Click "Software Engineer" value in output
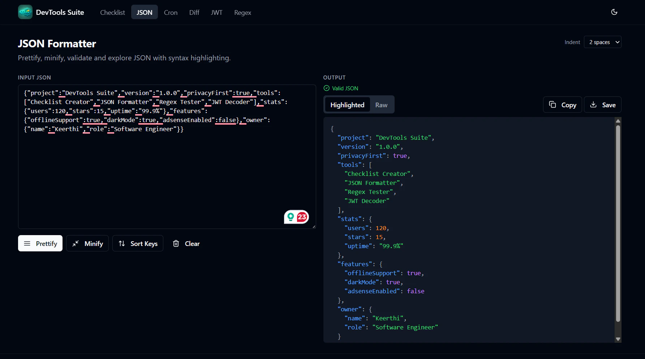The image size is (645, 359). coord(405,327)
